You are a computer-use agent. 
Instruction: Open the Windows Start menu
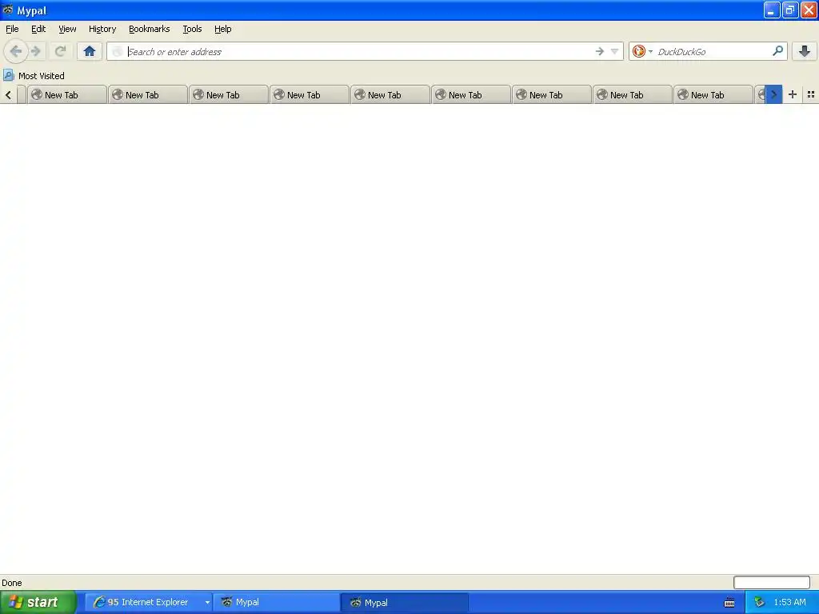38,602
